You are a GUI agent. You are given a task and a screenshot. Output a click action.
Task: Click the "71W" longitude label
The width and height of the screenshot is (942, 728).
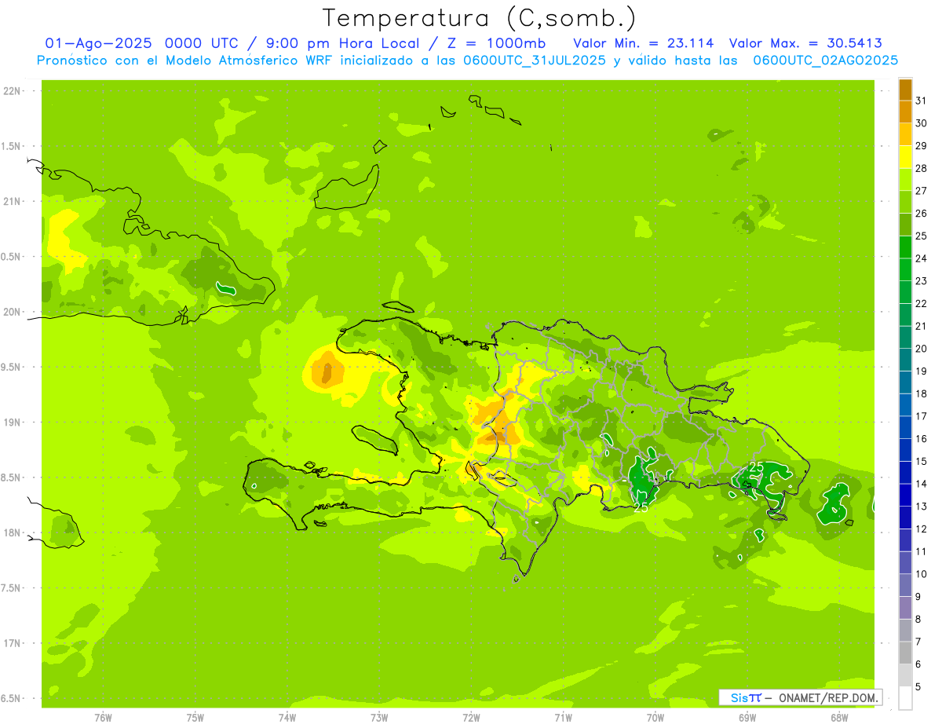563,717
